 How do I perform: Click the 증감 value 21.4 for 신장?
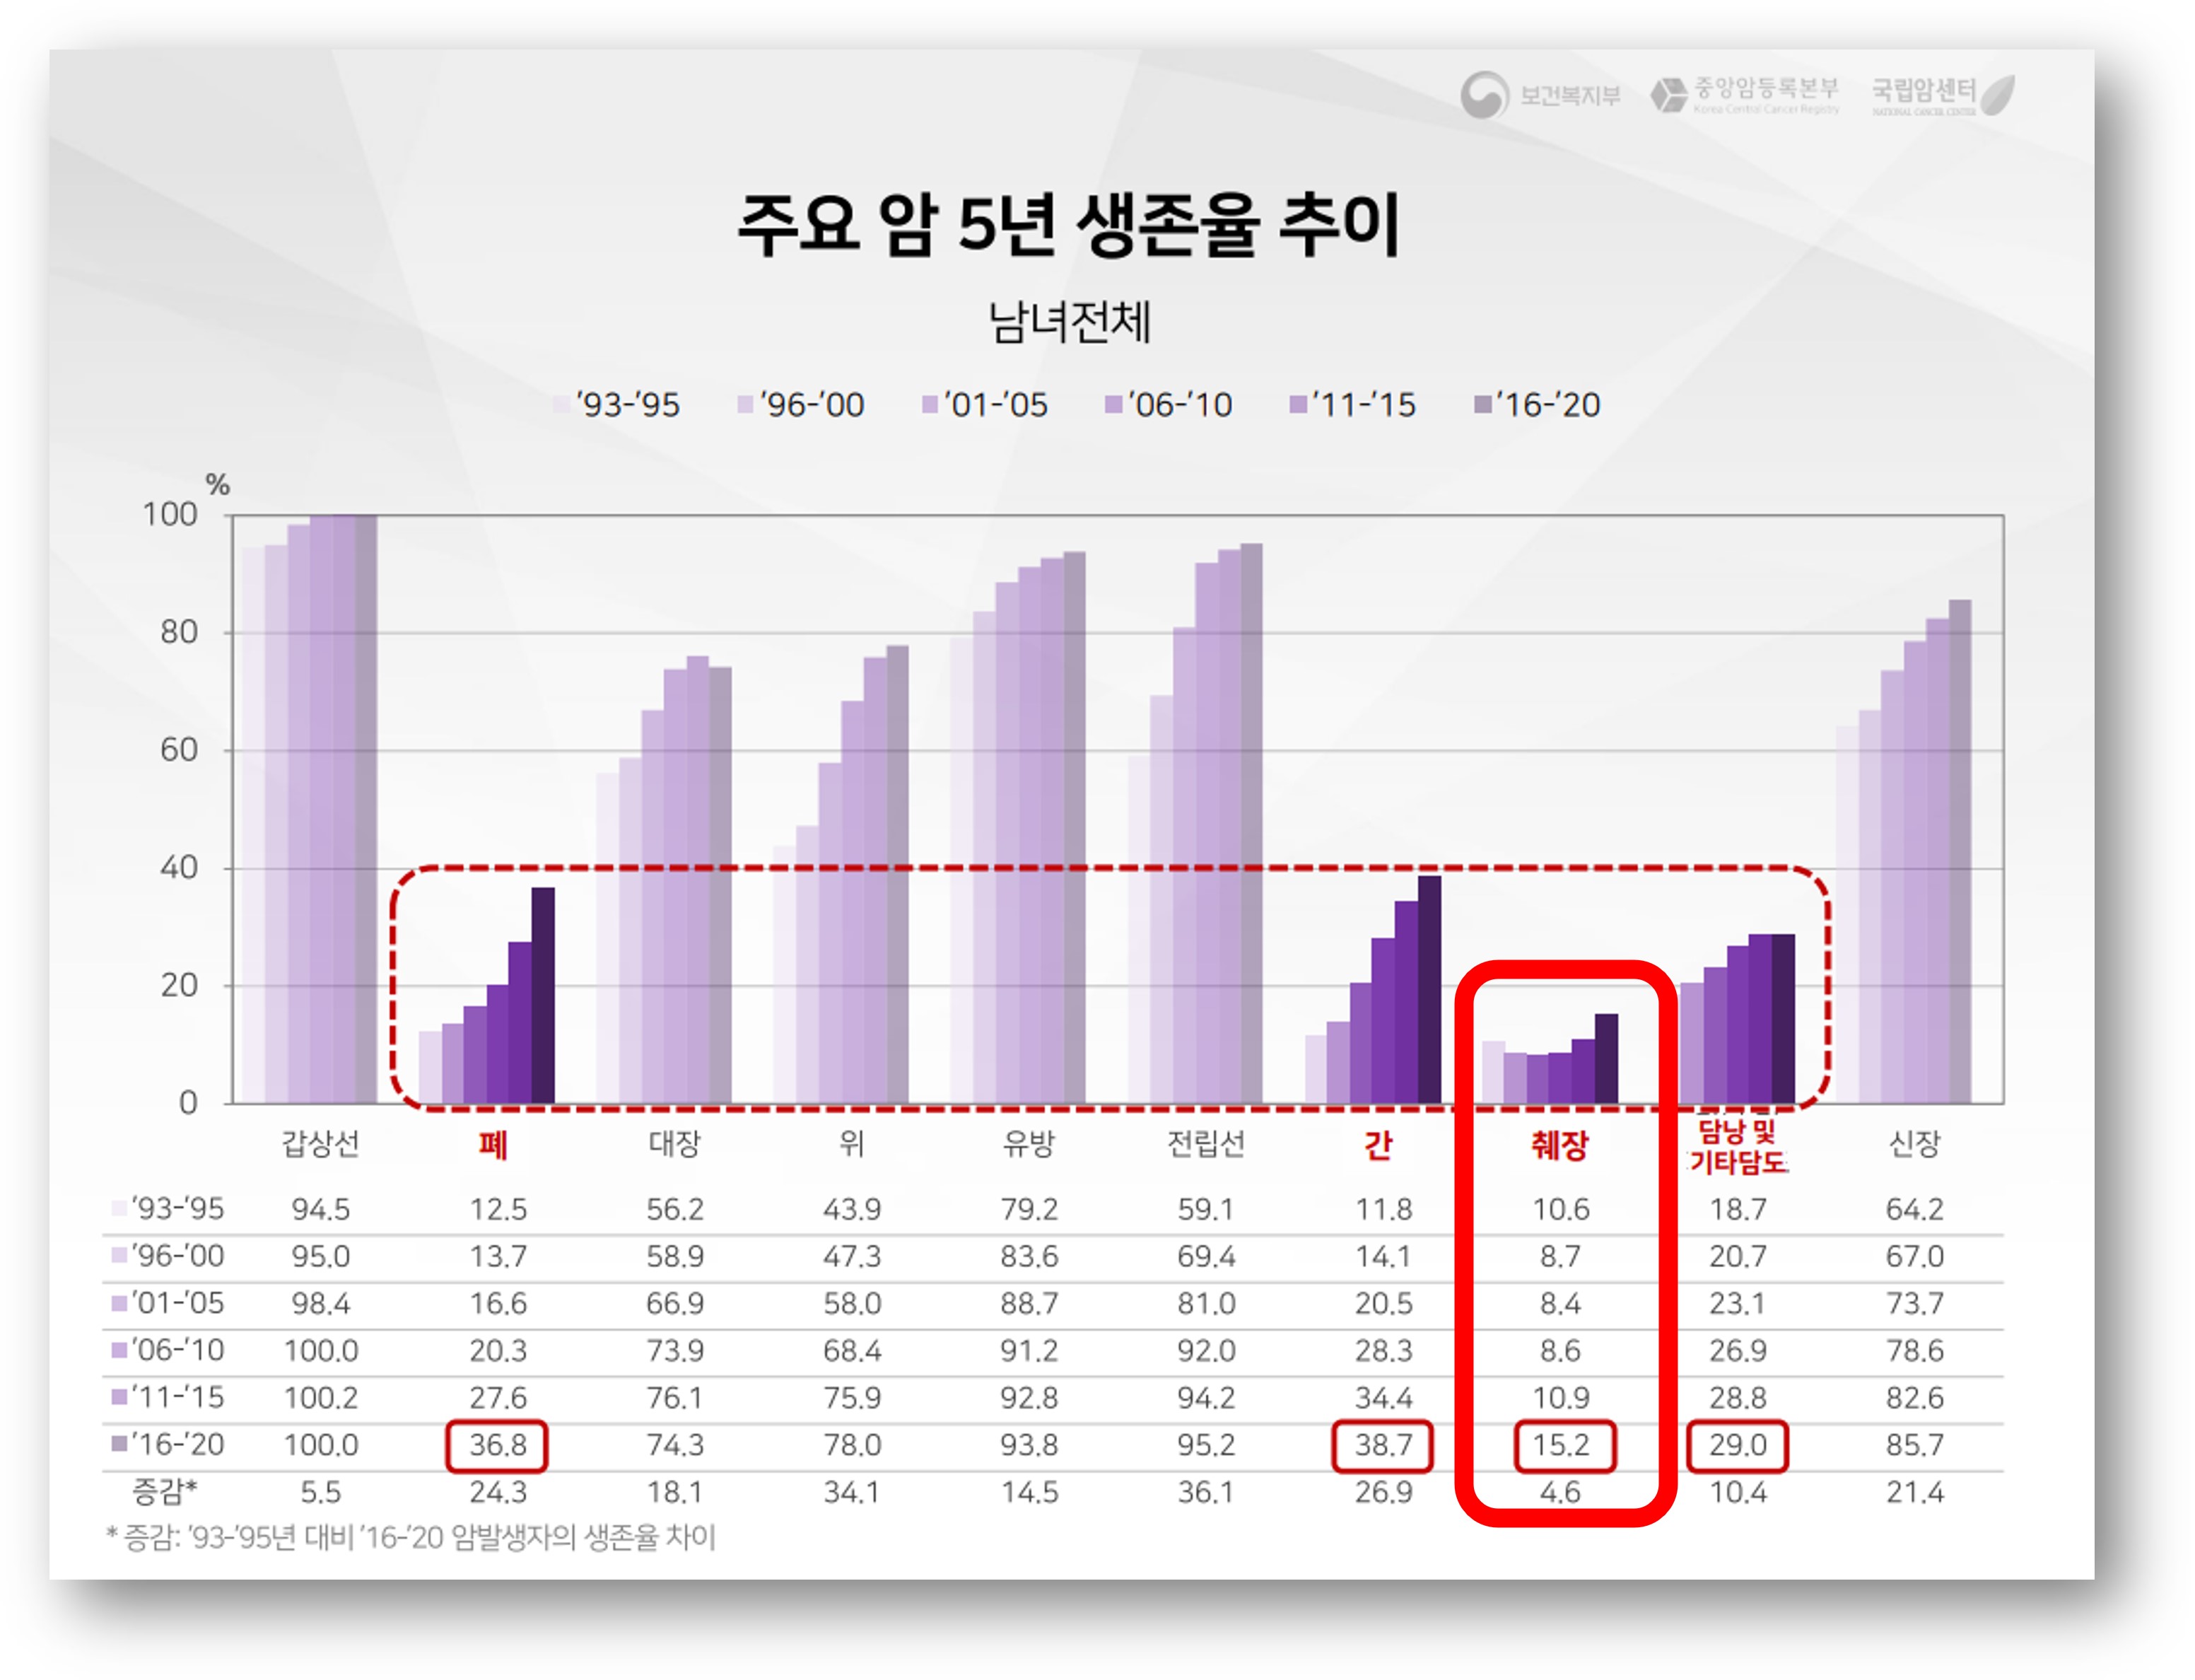tap(1914, 1492)
